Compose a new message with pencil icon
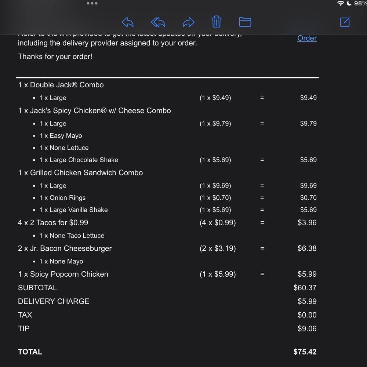Viewport: 367px width, 367px height. click(x=345, y=22)
